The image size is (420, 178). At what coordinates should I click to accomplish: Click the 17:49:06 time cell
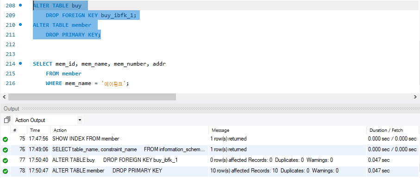pyautogui.click(x=38, y=149)
